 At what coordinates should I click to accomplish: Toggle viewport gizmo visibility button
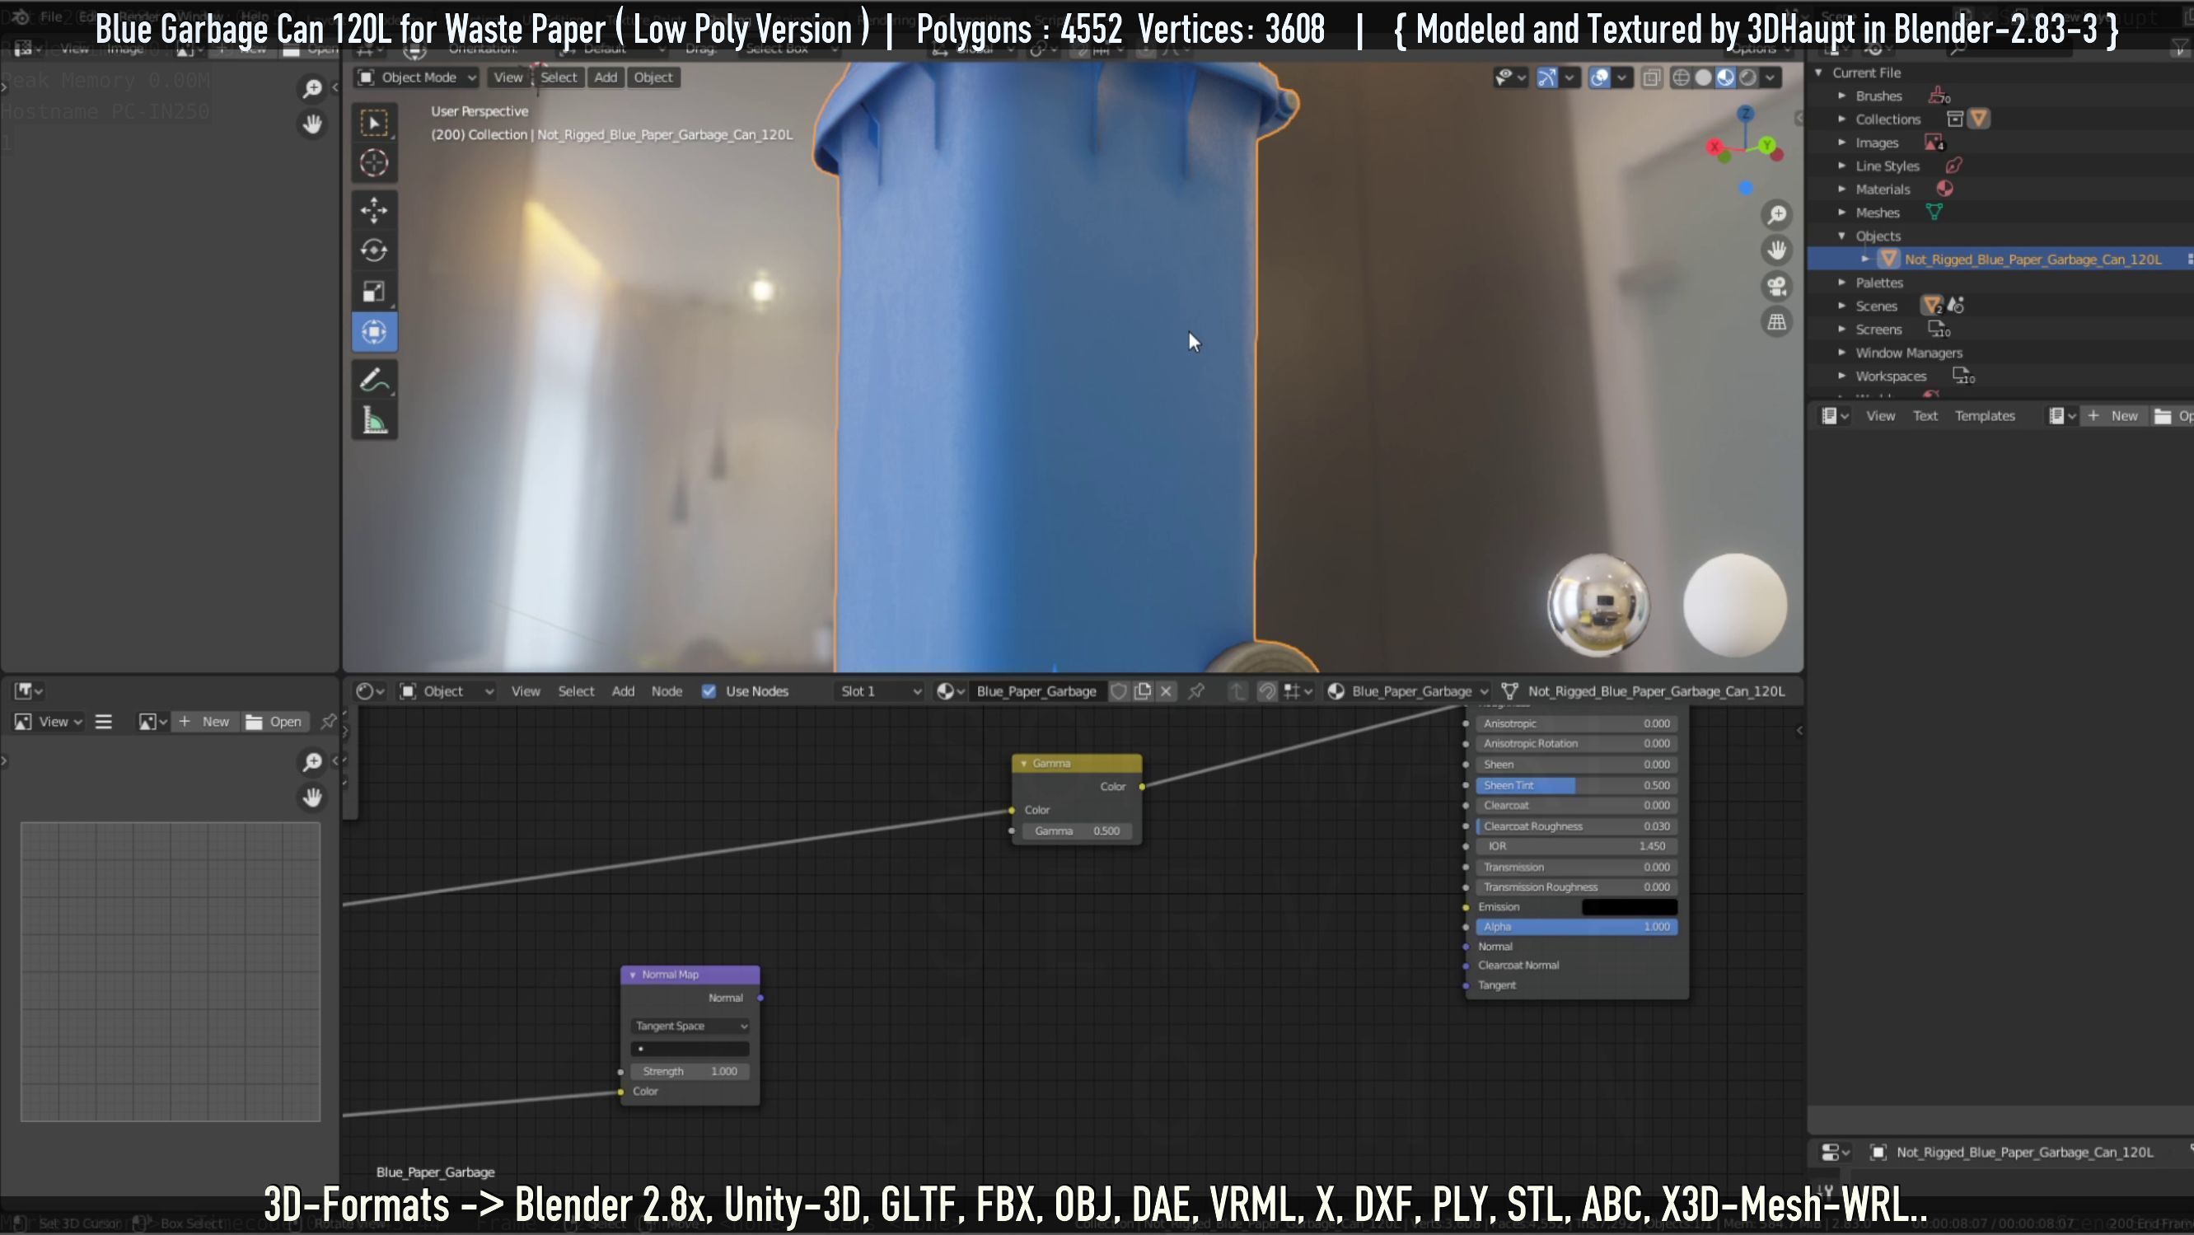click(1546, 77)
